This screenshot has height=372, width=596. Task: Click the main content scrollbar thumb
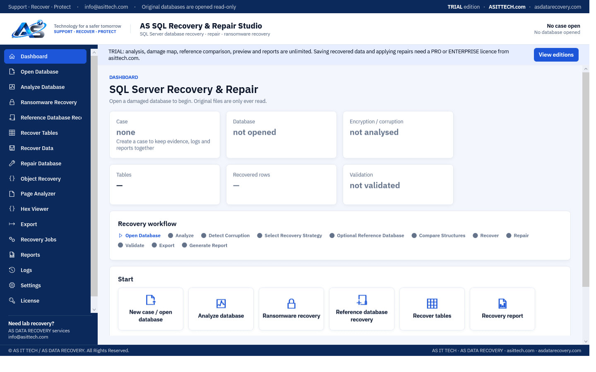click(586, 179)
